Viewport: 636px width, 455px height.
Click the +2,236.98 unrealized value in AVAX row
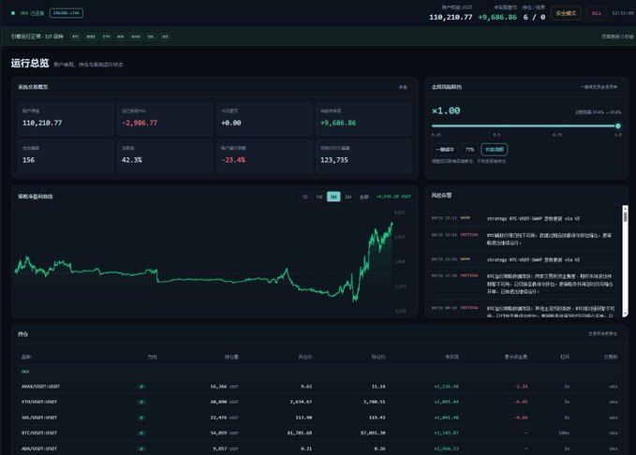pyautogui.click(x=446, y=387)
